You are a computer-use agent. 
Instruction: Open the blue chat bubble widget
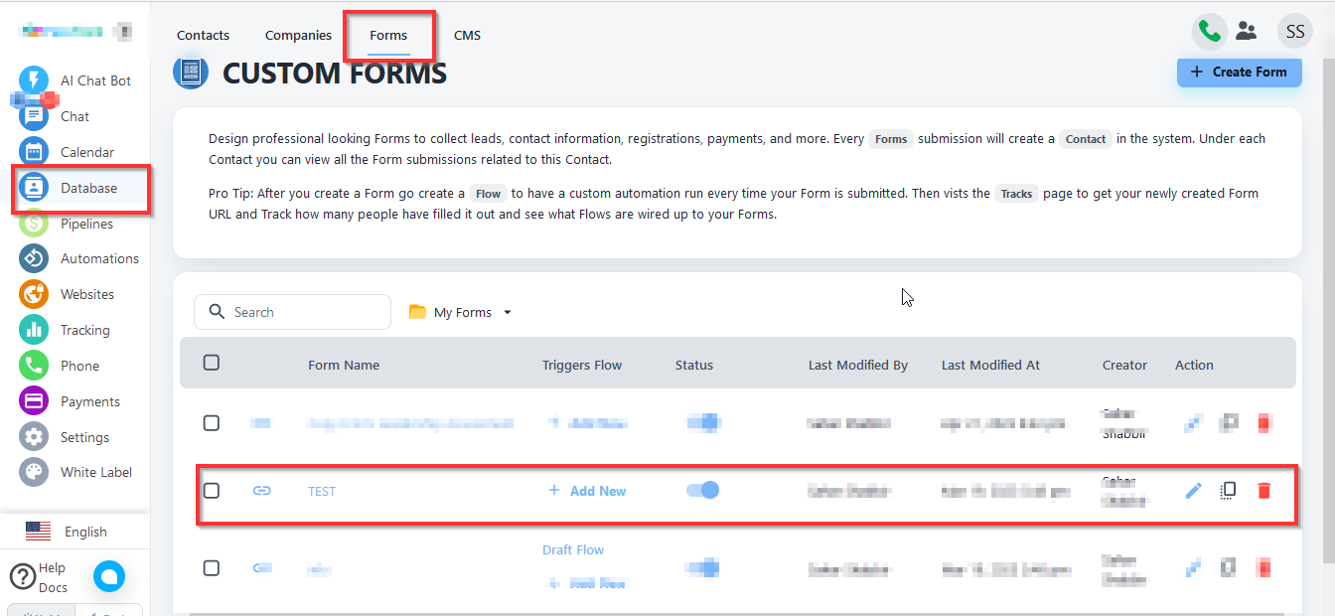point(109,575)
